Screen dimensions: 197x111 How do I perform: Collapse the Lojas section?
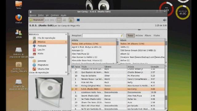click(x=66, y=57)
